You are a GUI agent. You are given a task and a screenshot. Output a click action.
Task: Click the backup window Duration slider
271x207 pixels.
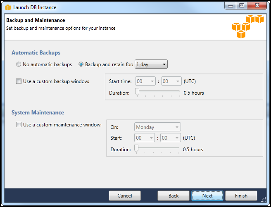pos(158,93)
